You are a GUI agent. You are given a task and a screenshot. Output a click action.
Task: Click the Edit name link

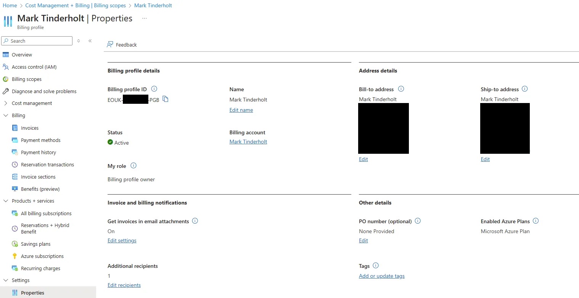pos(241,110)
